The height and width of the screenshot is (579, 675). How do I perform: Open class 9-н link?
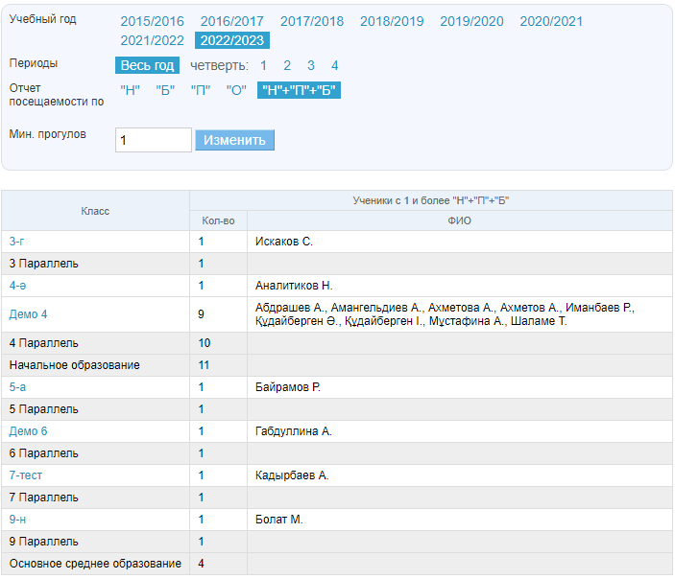pos(17,520)
